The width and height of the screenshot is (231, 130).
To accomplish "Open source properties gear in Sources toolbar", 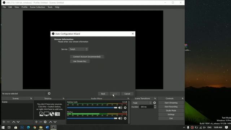I will click(45, 122).
